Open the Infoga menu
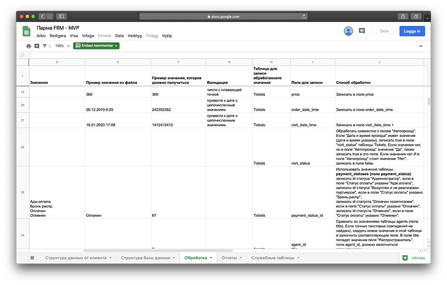 coord(88,36)
